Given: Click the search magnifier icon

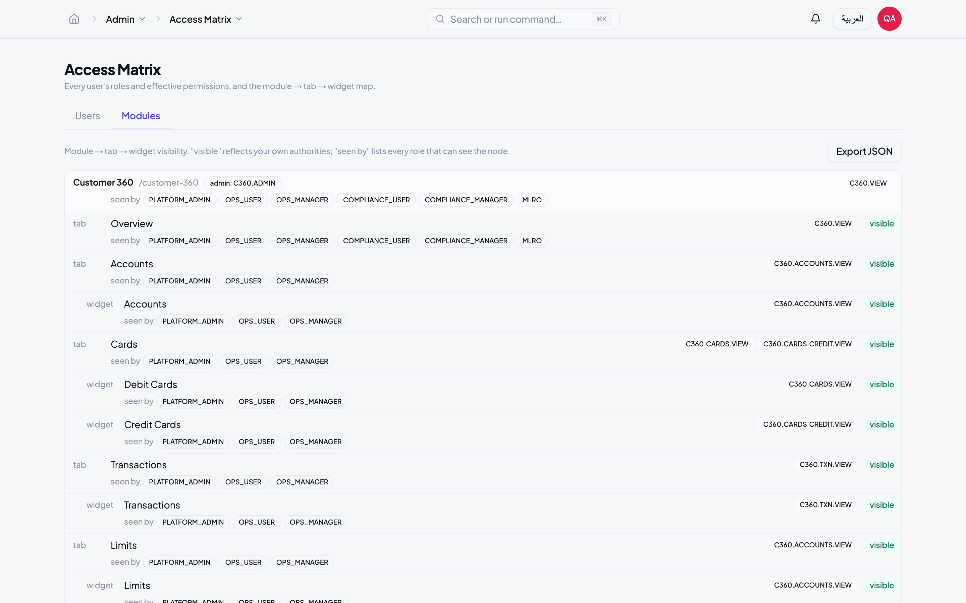Looking at the screenshot, I should click(440, 19).
